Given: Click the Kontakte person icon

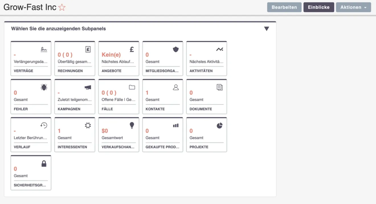Looking at the screenshot, I should [175, 87].
